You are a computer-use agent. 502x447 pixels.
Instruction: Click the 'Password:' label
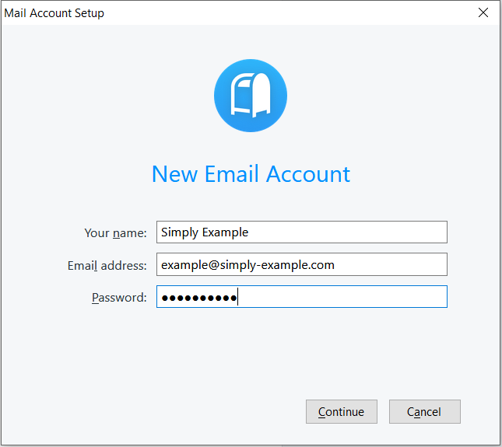click(119, 298)
